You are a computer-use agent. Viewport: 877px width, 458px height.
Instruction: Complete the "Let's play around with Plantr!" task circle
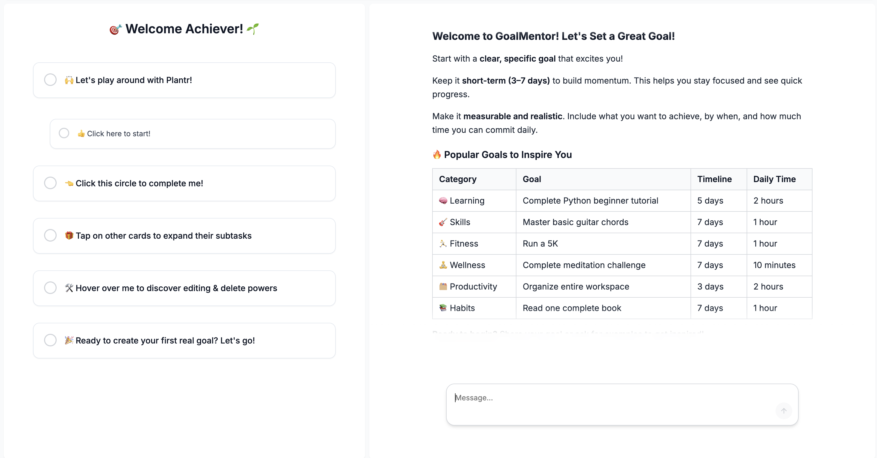(50, 80)
